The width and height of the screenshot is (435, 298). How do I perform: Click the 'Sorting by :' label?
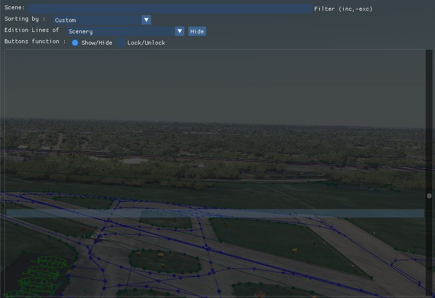coord(25,19)
